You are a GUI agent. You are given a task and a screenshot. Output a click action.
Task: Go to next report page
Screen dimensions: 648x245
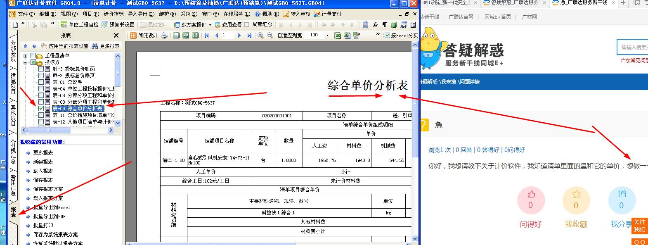(x=239, y=36)
